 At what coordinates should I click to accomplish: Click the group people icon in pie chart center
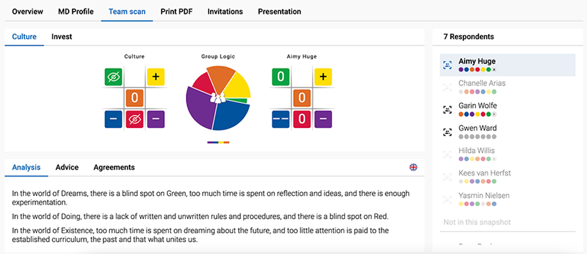tap(218, 98)
